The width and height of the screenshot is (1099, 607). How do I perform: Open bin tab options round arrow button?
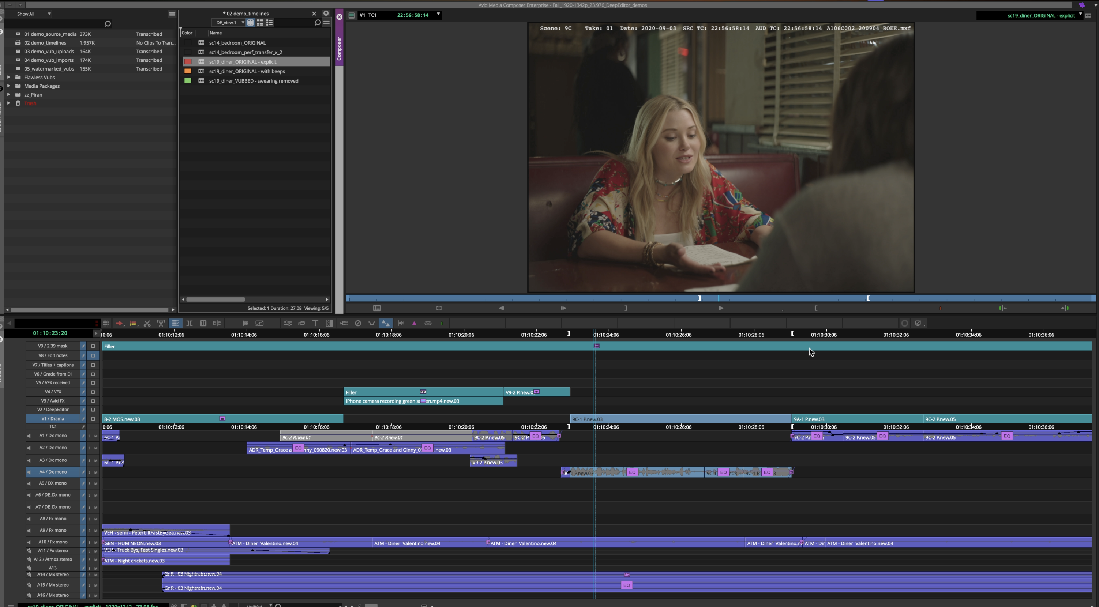[326, 13]
